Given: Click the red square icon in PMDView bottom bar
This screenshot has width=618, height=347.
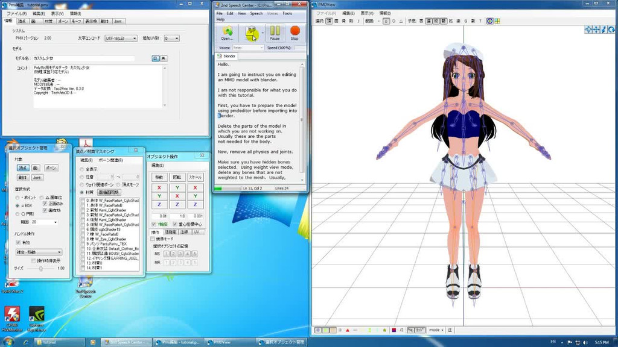Looking at the screenshot, I should 393,330.
